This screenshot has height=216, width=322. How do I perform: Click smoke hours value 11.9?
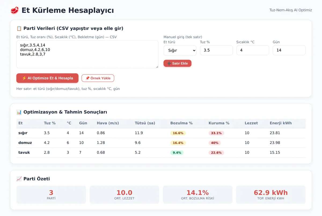click(139, 133)
